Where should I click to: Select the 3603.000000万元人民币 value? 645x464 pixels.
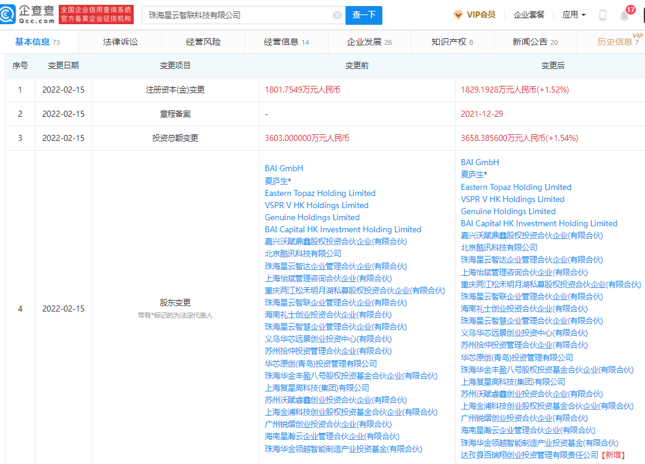[x=307, y=138]
